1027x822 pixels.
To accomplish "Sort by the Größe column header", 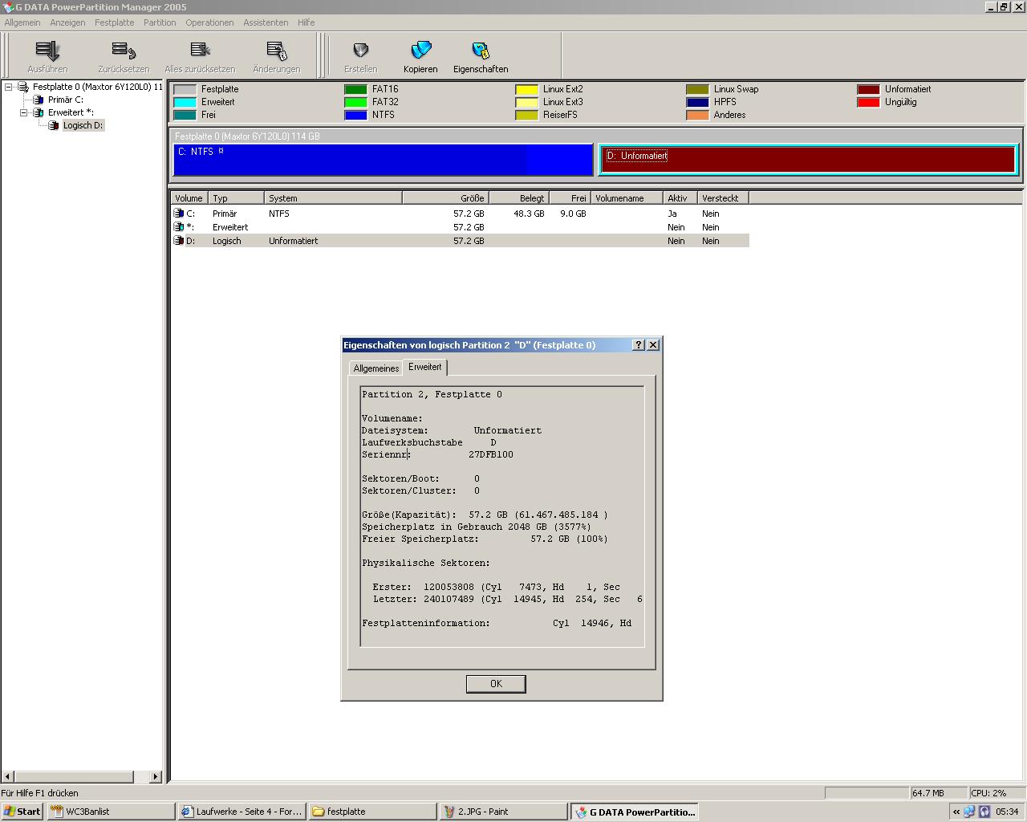I will [445, 198].
